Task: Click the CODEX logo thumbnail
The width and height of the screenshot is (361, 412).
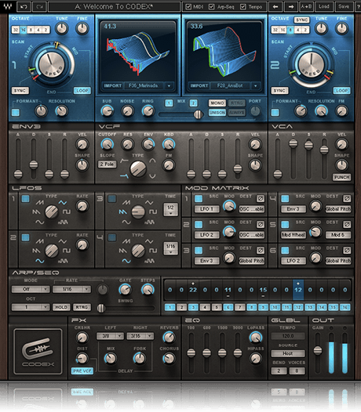Action: 38,352
